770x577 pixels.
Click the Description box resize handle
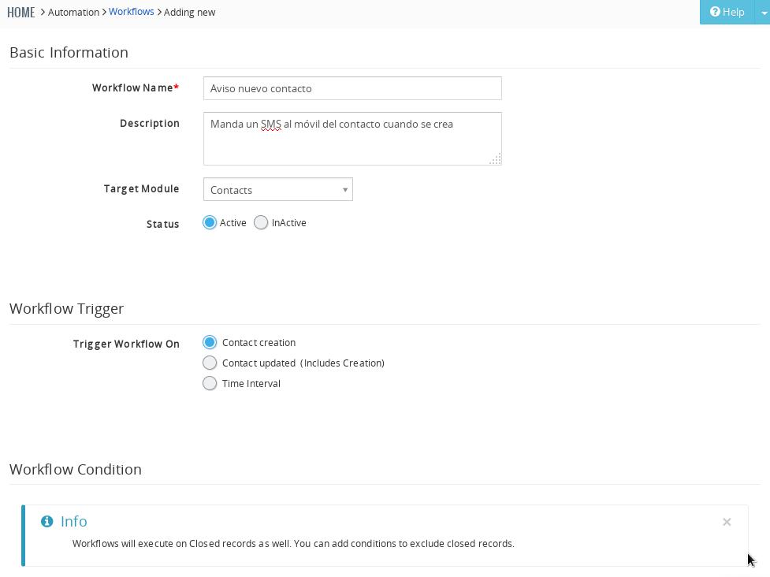pos(495,159)
